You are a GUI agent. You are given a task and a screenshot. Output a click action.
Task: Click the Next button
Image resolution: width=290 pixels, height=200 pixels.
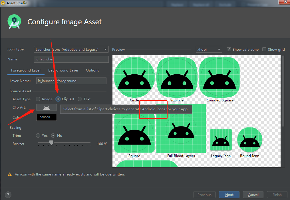(x=229, y=195)
